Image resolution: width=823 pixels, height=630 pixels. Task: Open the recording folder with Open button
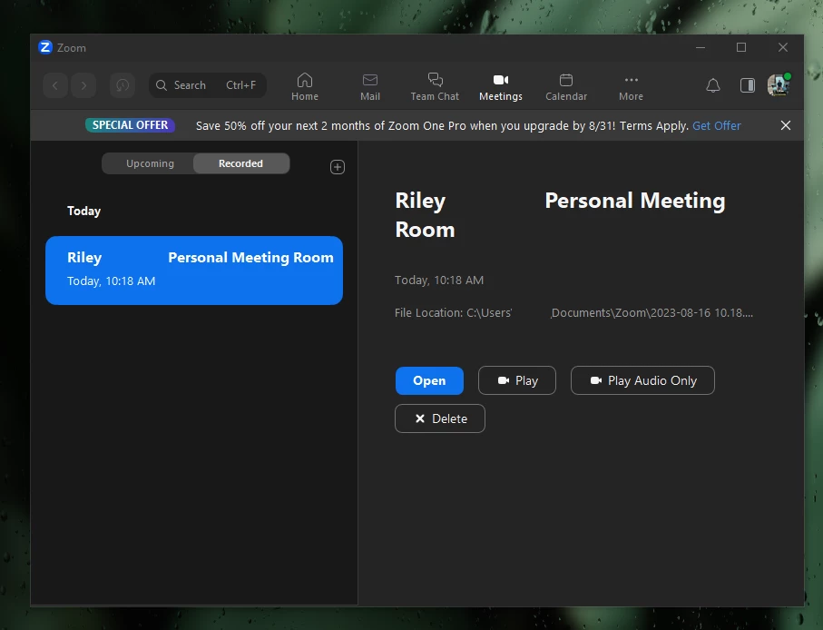429,380
